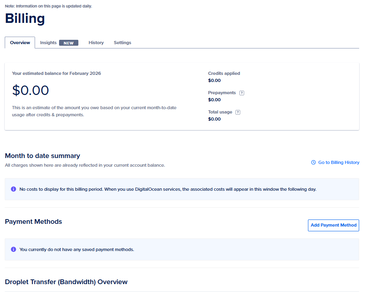This screenshot has height=292, width=369.
Task: Click the large $0.00 estimated balance amount
Action: pos(31,91)
